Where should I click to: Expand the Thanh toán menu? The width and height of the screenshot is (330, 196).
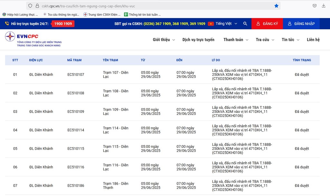[236, 40]
